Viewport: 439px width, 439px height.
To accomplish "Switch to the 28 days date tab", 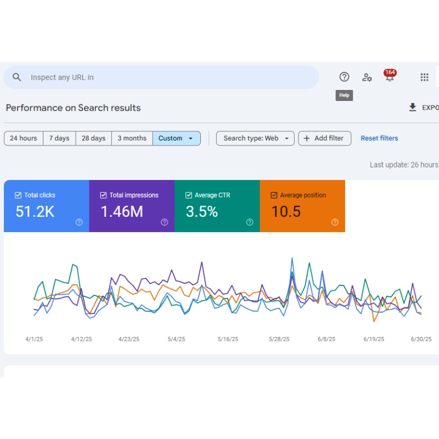I will [93, 138].
